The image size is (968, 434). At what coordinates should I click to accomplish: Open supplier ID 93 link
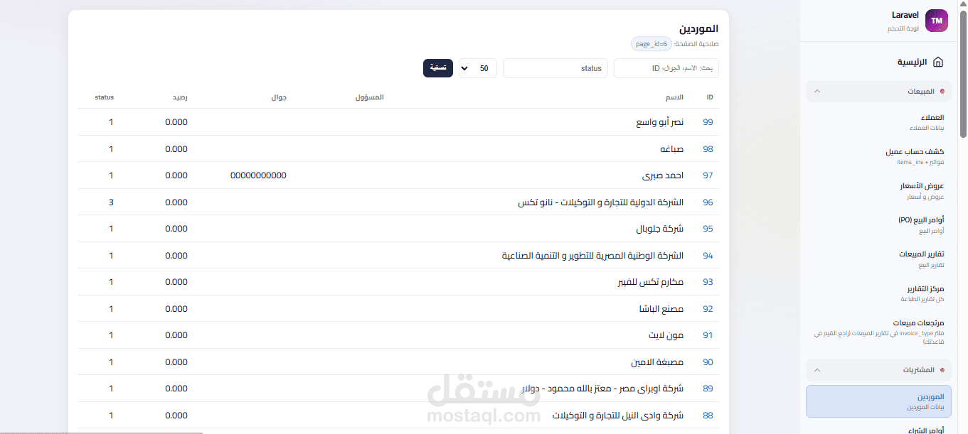point(708,282)
